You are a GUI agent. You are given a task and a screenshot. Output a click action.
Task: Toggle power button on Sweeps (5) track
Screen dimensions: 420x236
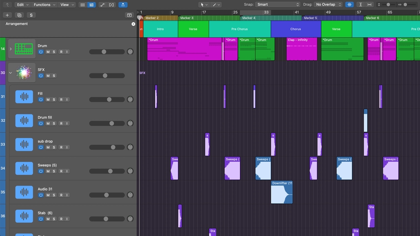click(x=41, y=171)
